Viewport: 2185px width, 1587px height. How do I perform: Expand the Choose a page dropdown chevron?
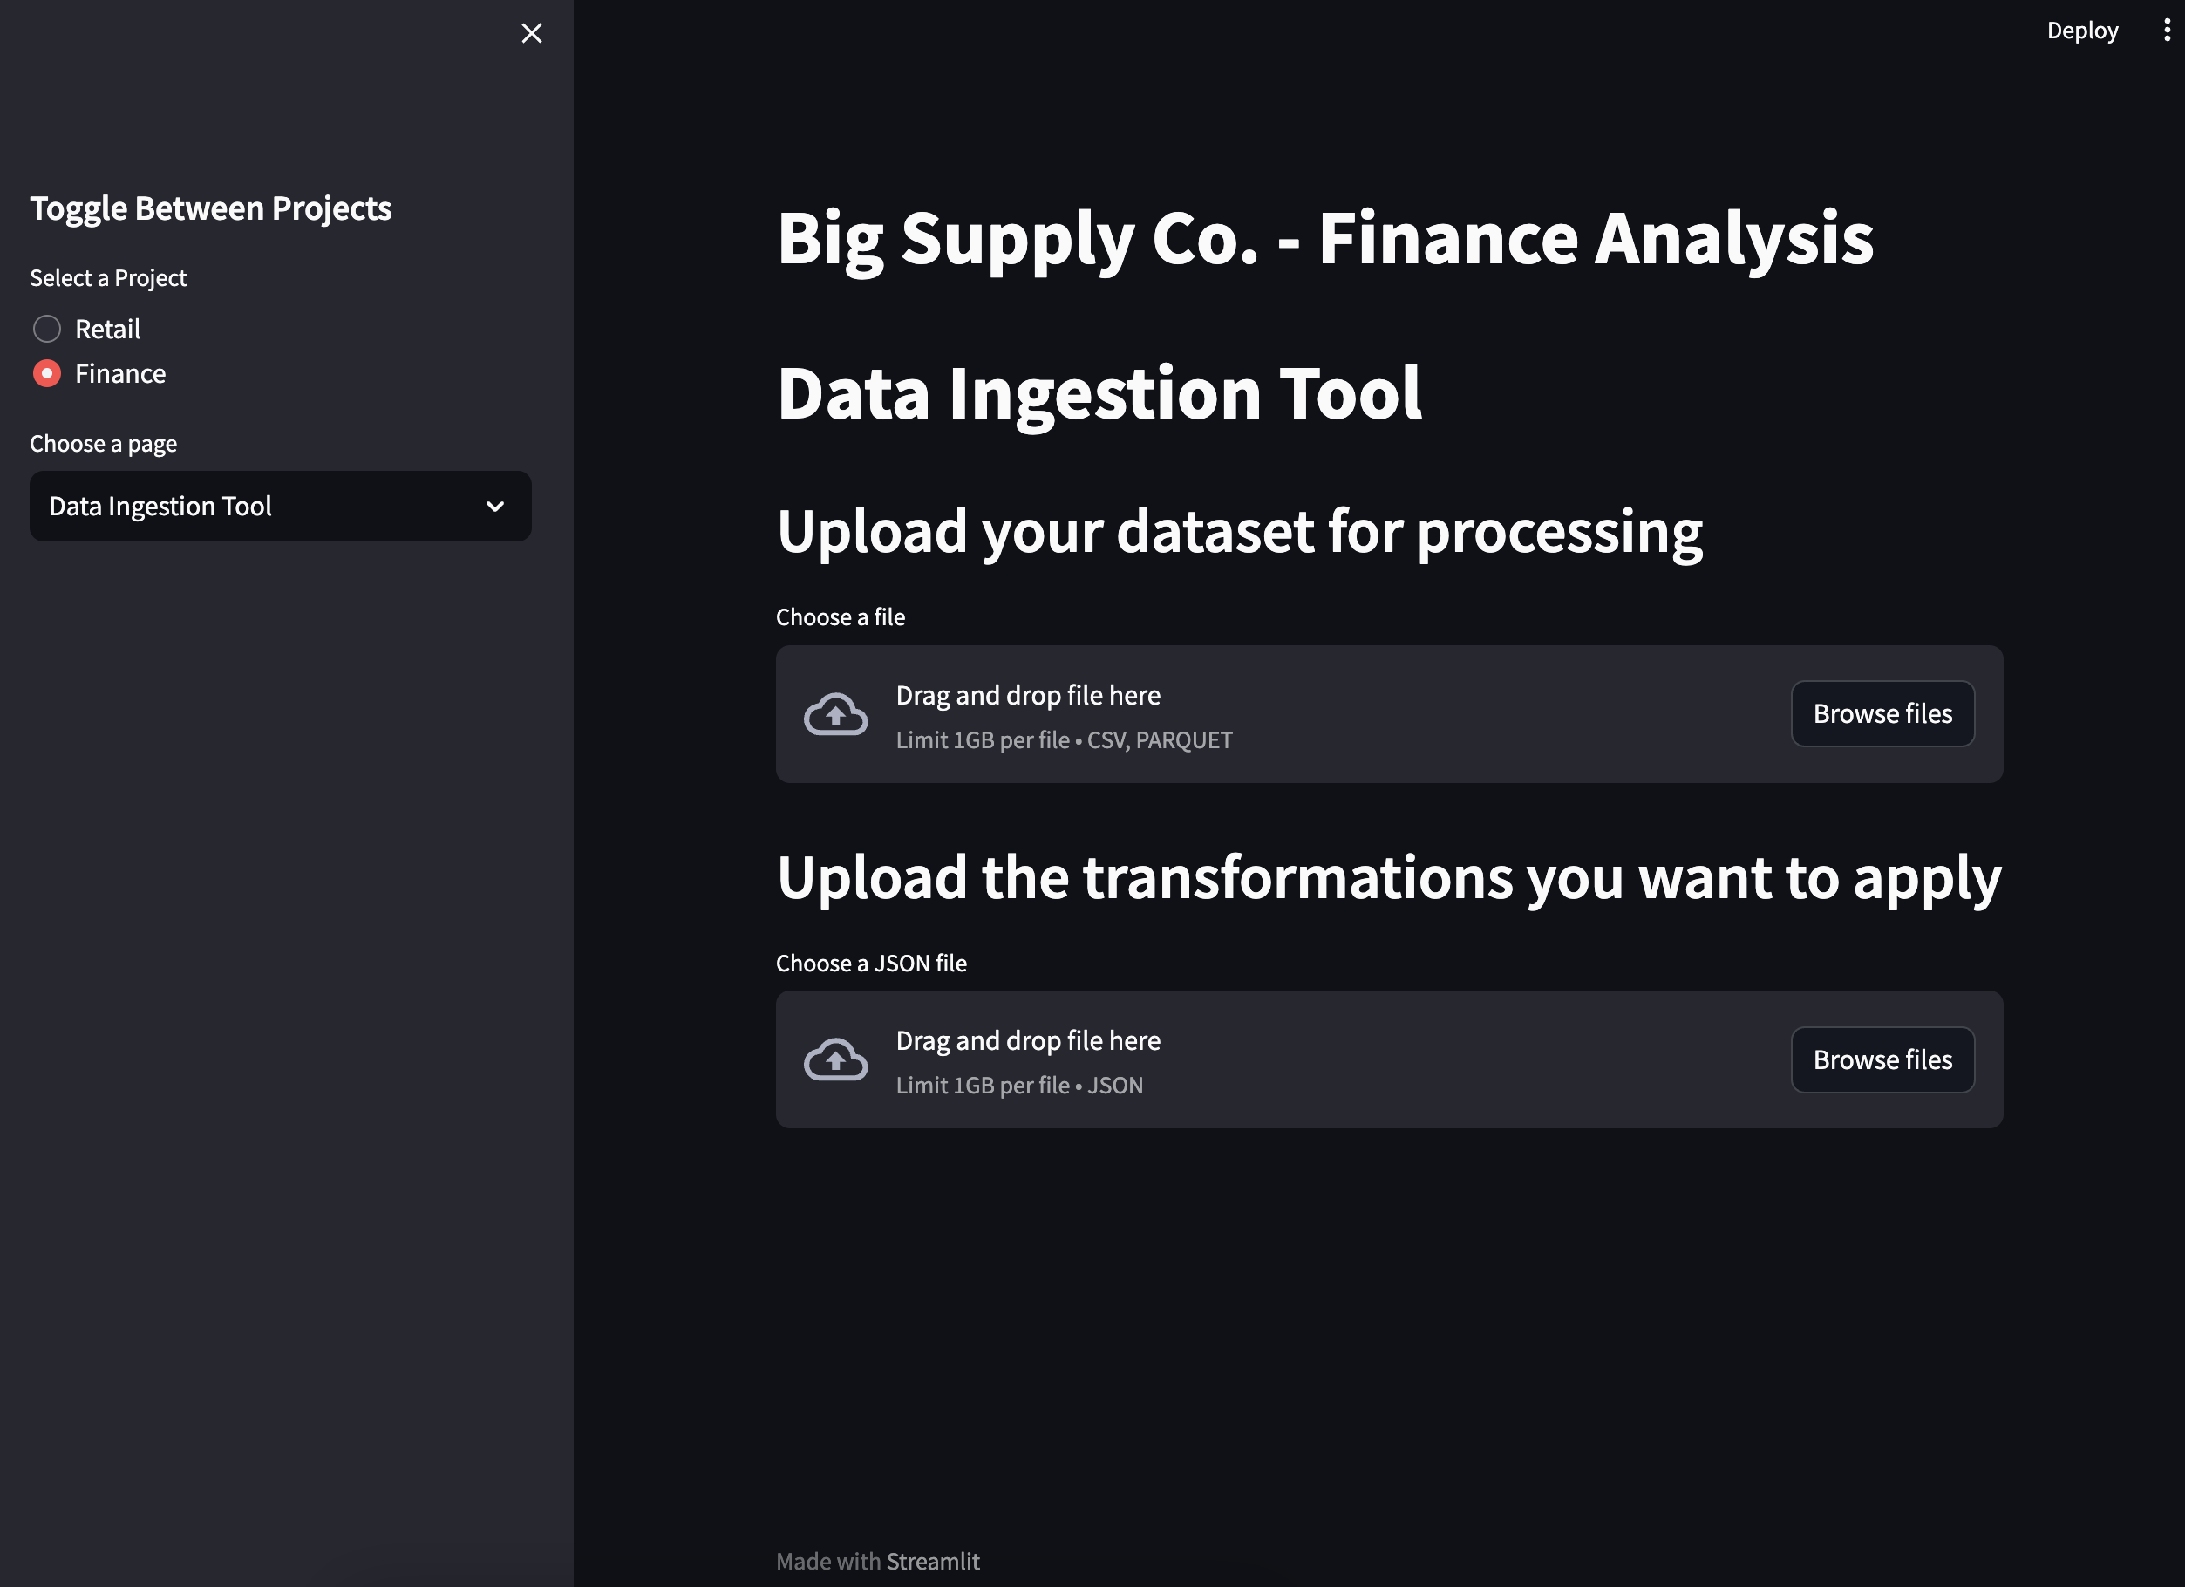(x=495, y=506)
